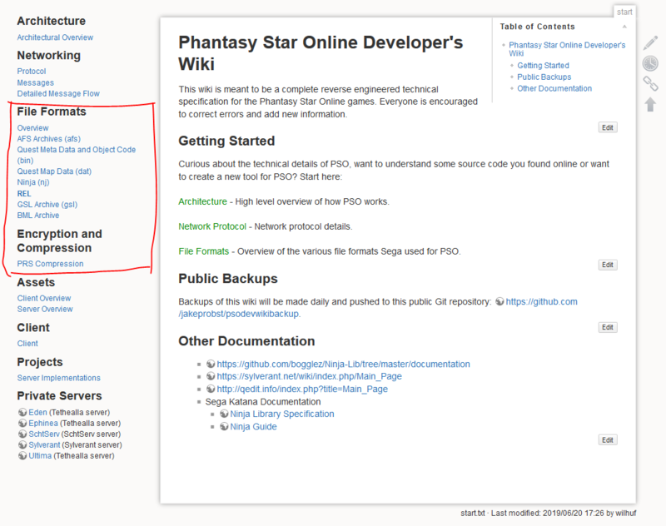This screenshot has width=666, height=526.
Task: Click the Other Documentation section heading
Action: coord(246,341)
